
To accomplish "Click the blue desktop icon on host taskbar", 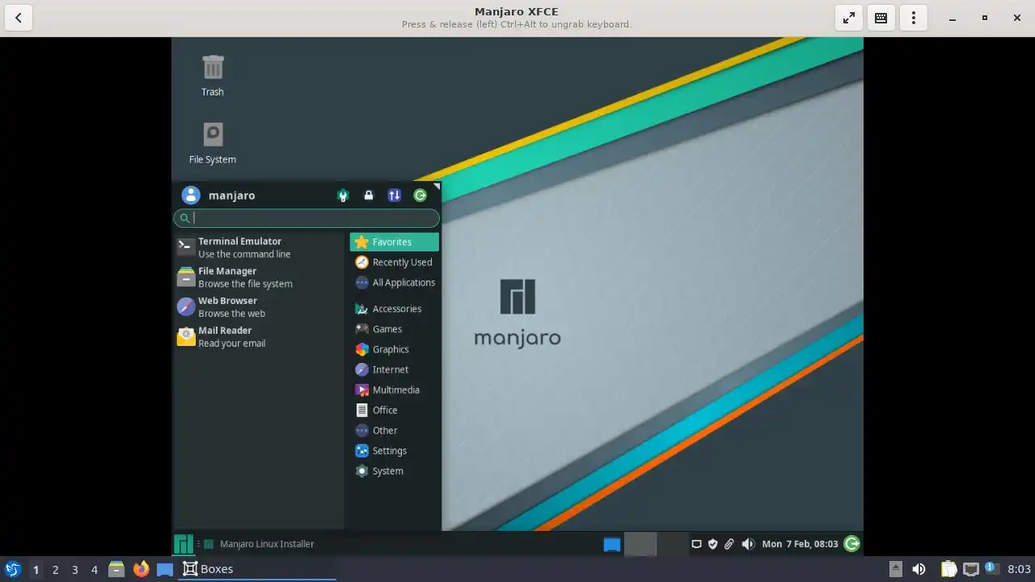I will tap(165, 569).
